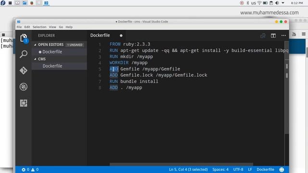This screenshot has height=173, width=308.
Task: Select Dockerfile under OPEN EDITORS
Action: coord(59,52)
